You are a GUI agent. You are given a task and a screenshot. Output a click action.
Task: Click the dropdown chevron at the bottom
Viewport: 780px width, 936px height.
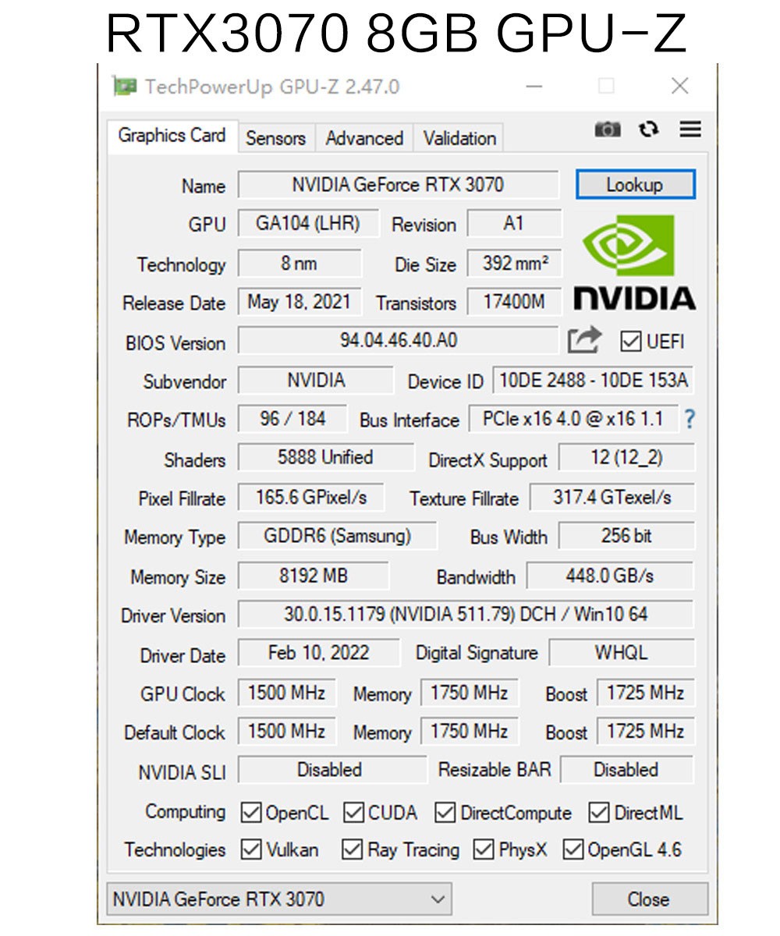click(438, 899)
